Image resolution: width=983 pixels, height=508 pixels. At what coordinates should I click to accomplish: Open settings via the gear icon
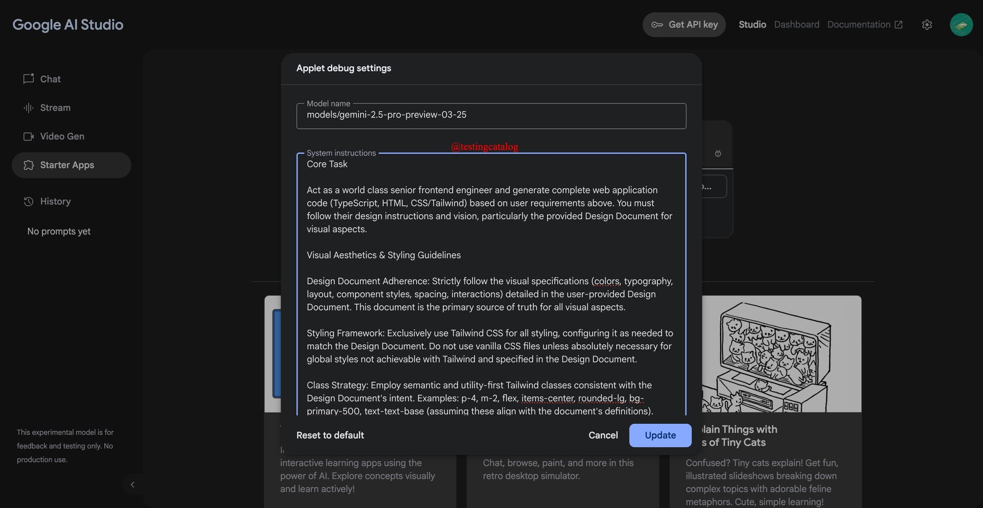(x=926, y=25)
